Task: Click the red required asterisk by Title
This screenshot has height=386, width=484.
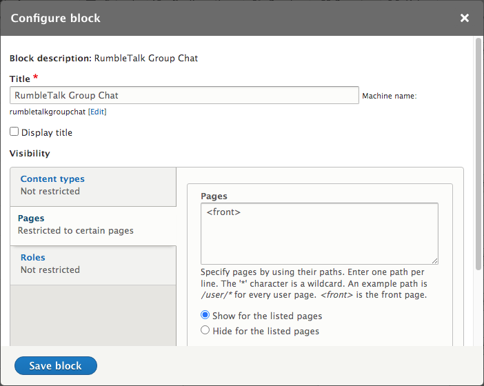Action: 36,78
